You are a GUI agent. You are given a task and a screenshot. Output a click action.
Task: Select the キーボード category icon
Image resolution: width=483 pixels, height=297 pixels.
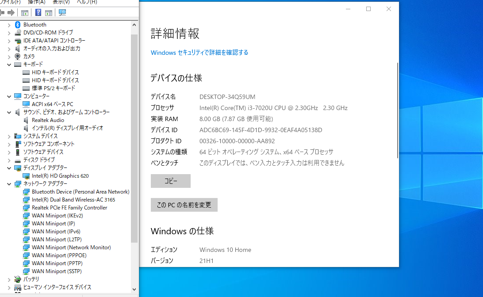(18, 65)
